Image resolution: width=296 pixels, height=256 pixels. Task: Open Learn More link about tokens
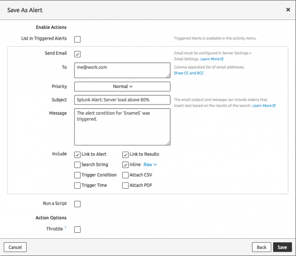click(x=264, y=106)
